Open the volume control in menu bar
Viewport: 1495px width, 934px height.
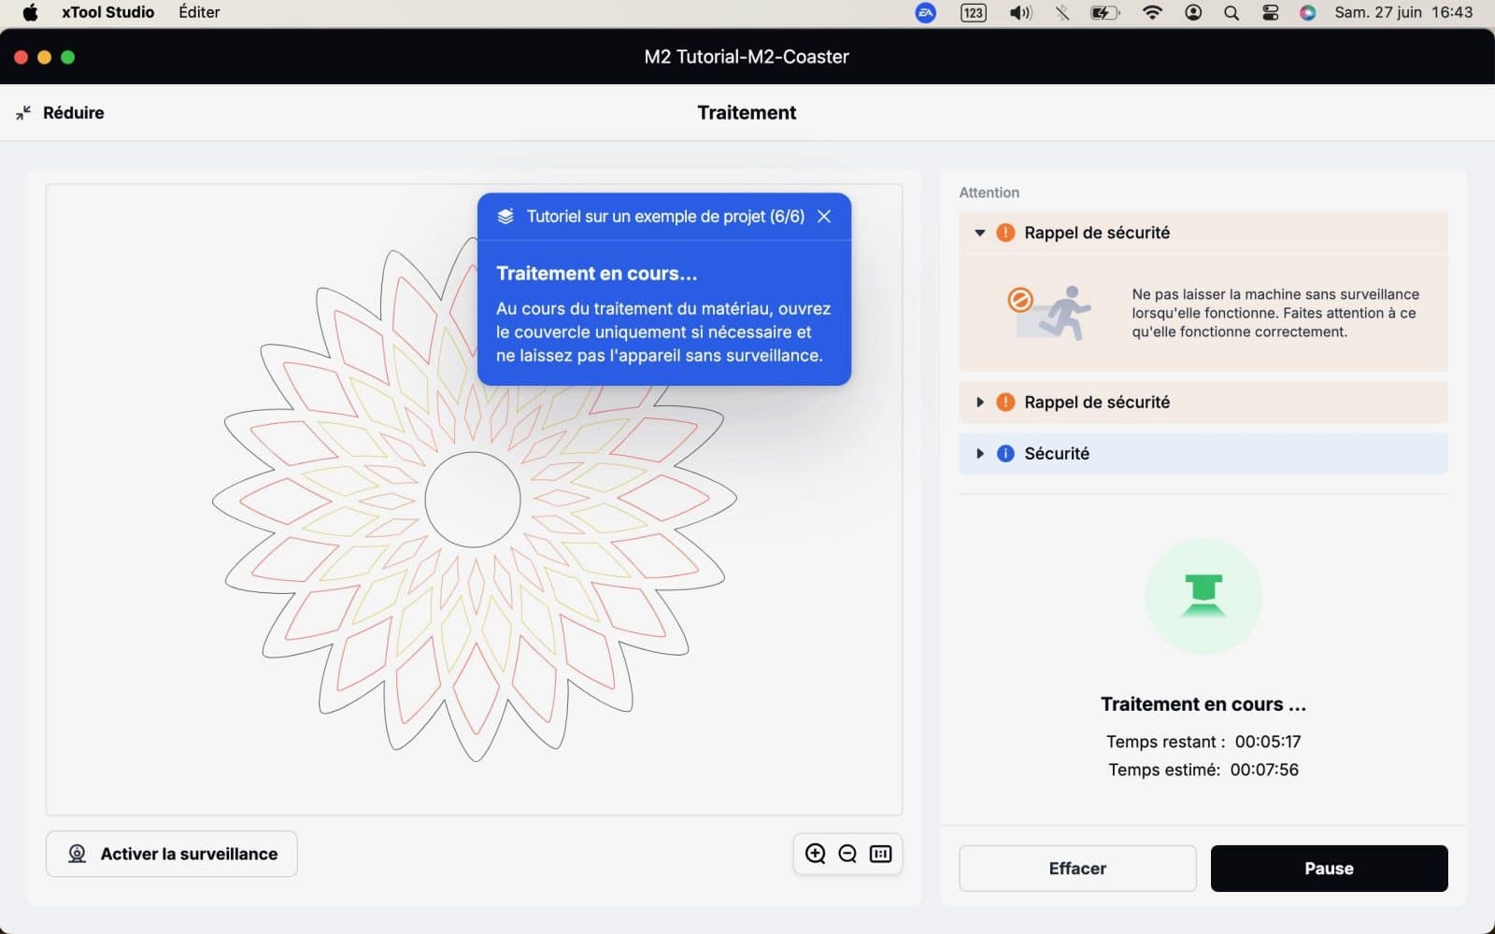click(x=1020, y=12)
